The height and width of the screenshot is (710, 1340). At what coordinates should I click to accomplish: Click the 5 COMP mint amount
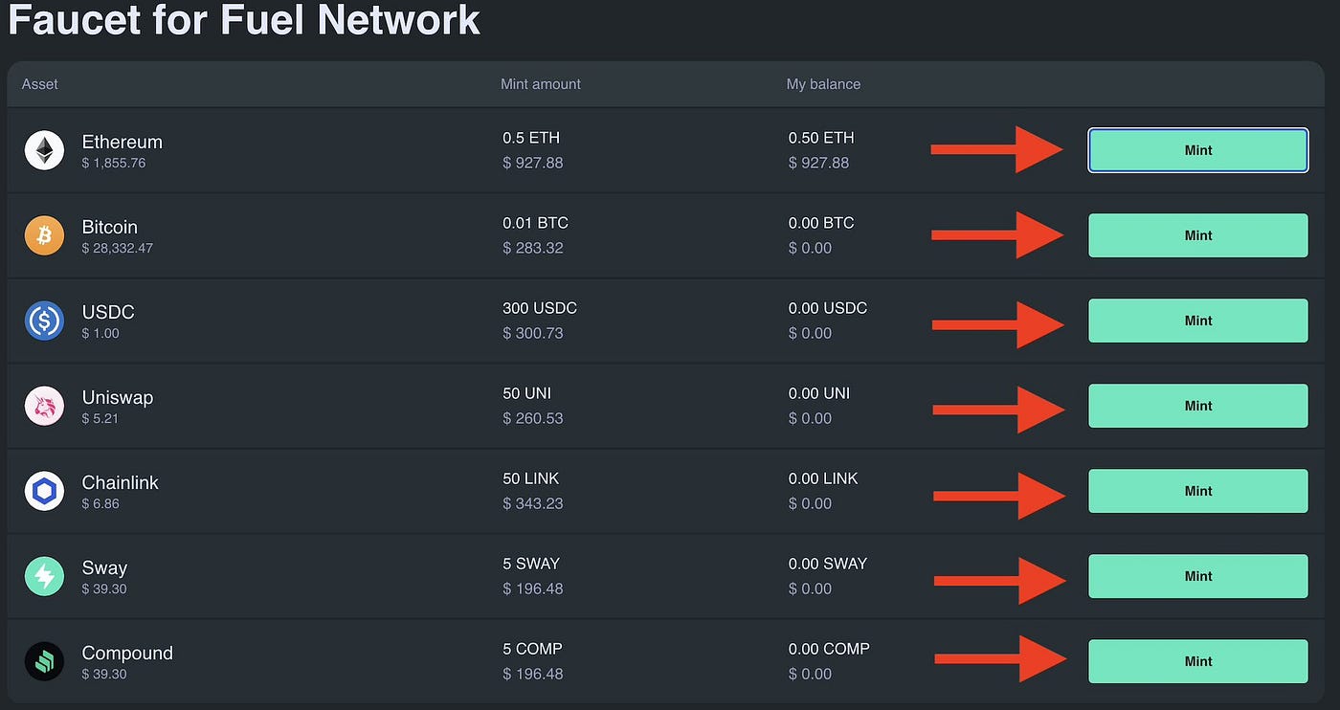(x=532, y=649)
